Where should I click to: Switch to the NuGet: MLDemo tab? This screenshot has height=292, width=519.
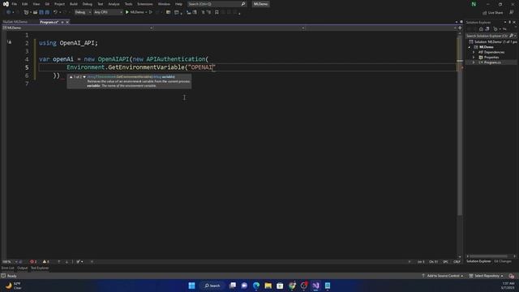[x=15, y=22]
